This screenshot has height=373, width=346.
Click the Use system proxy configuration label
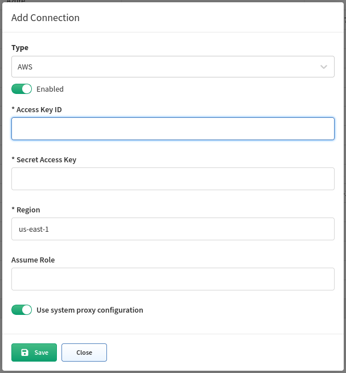pyautogui.click(x=90, y=310)
